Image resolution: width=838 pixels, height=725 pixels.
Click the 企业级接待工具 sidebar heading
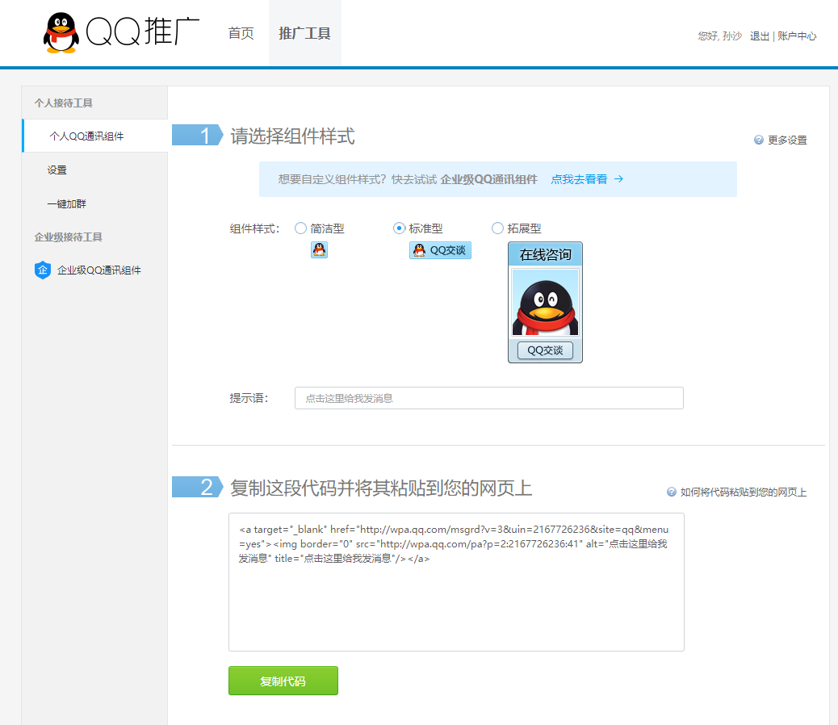coord(68,237)
